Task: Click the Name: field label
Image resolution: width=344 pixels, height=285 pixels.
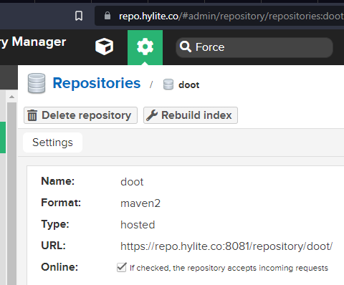Action: point(58,181)
